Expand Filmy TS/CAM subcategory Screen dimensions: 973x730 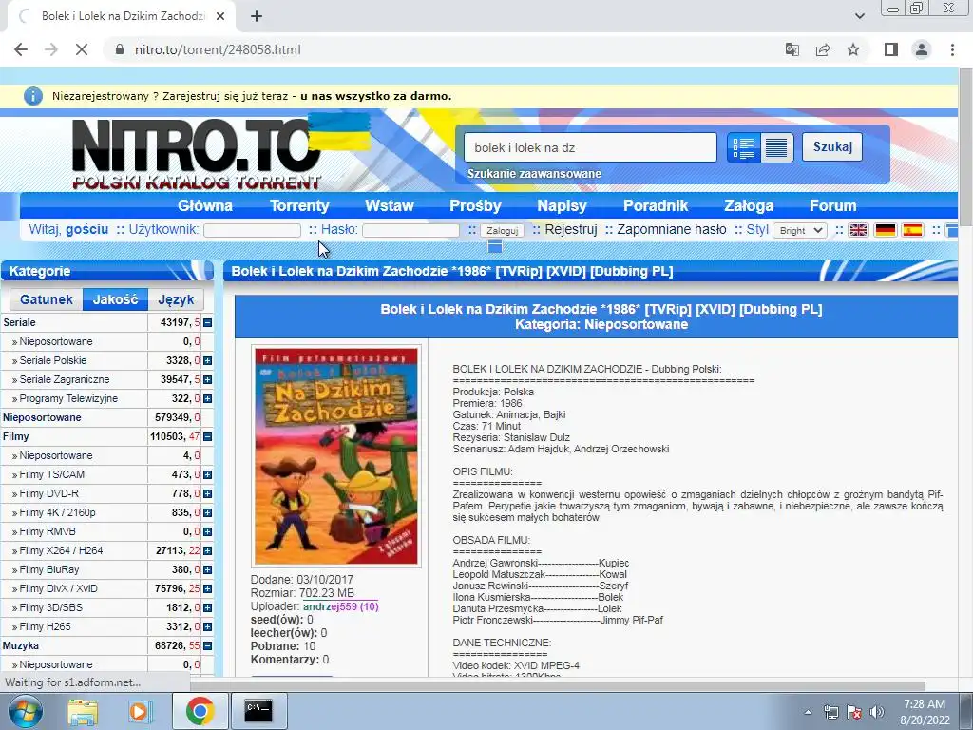click(x=208, y=475)
